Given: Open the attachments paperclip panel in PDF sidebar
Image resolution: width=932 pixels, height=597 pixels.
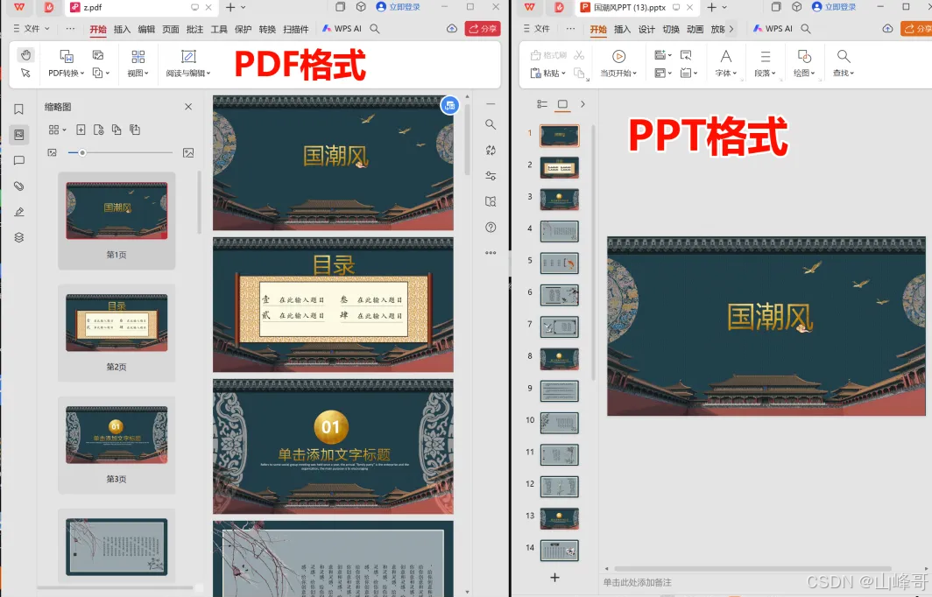Looking at the screenshot, I should [19, 186].
